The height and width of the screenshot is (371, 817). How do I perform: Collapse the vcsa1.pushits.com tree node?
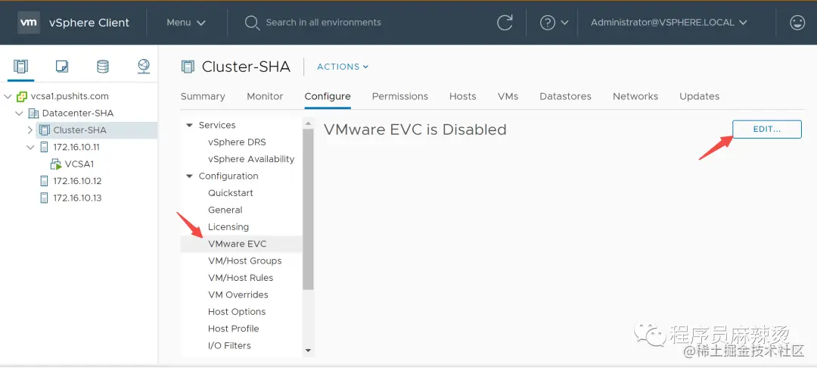tap(8, 96)
